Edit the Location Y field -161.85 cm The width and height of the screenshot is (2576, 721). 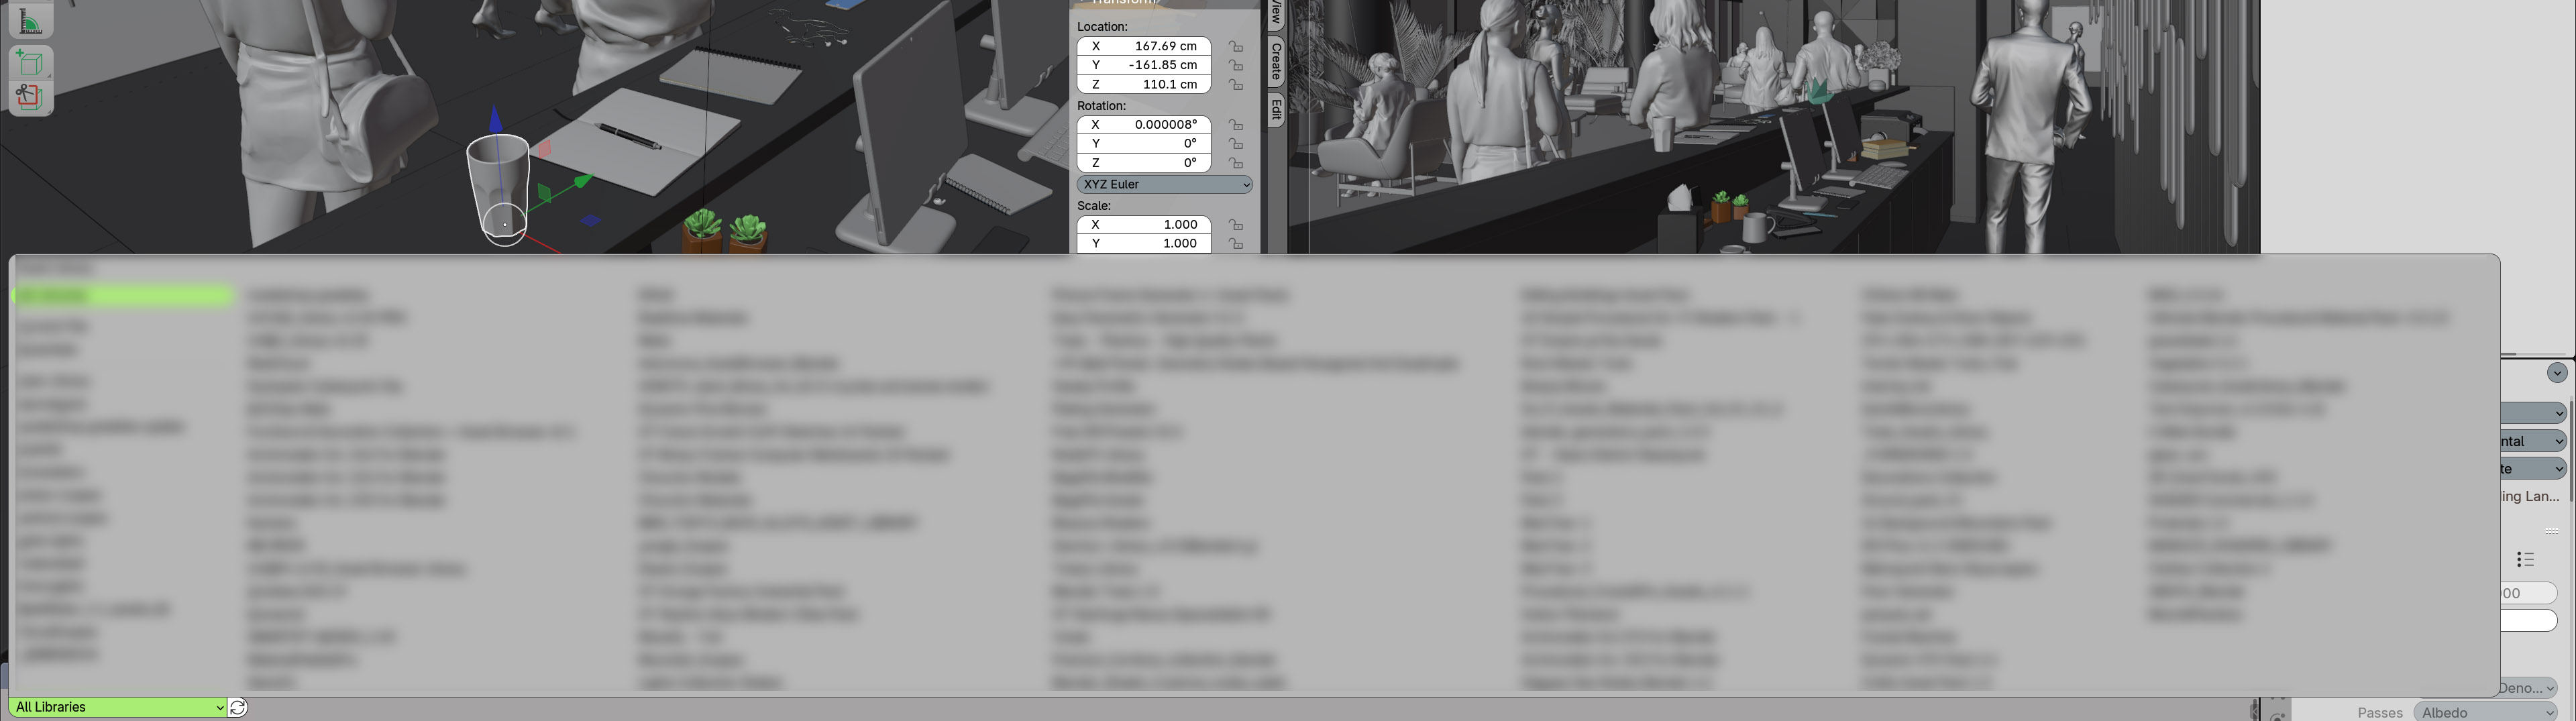(1144, 65)
